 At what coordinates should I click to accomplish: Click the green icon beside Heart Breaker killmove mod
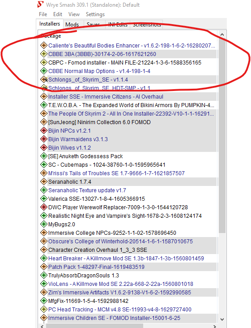(44, 259)
